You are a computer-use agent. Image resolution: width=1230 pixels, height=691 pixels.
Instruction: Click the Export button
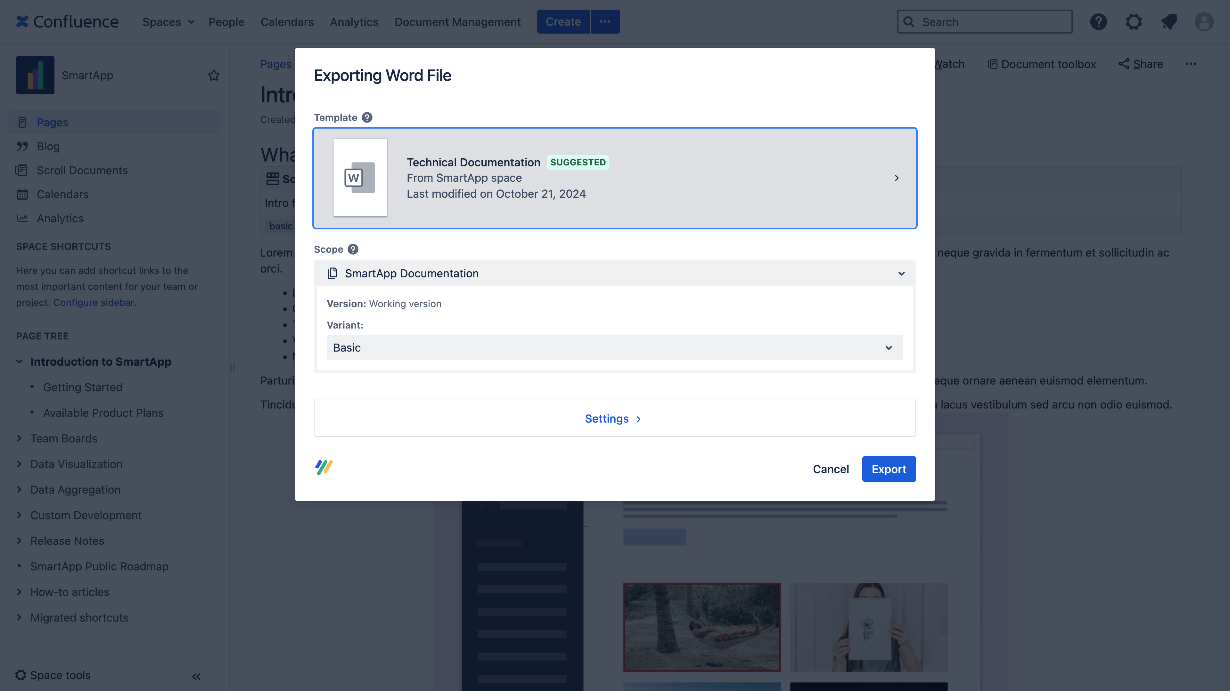(888, 469)
